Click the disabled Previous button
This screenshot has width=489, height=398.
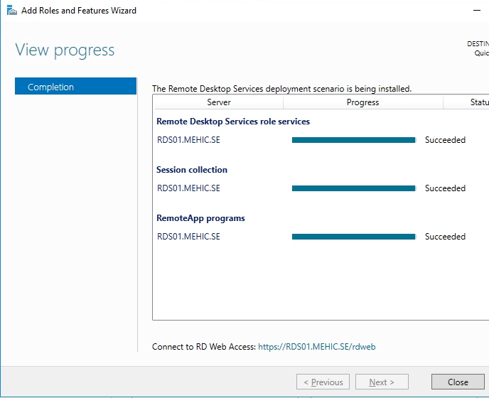click(x=323, y=382)
